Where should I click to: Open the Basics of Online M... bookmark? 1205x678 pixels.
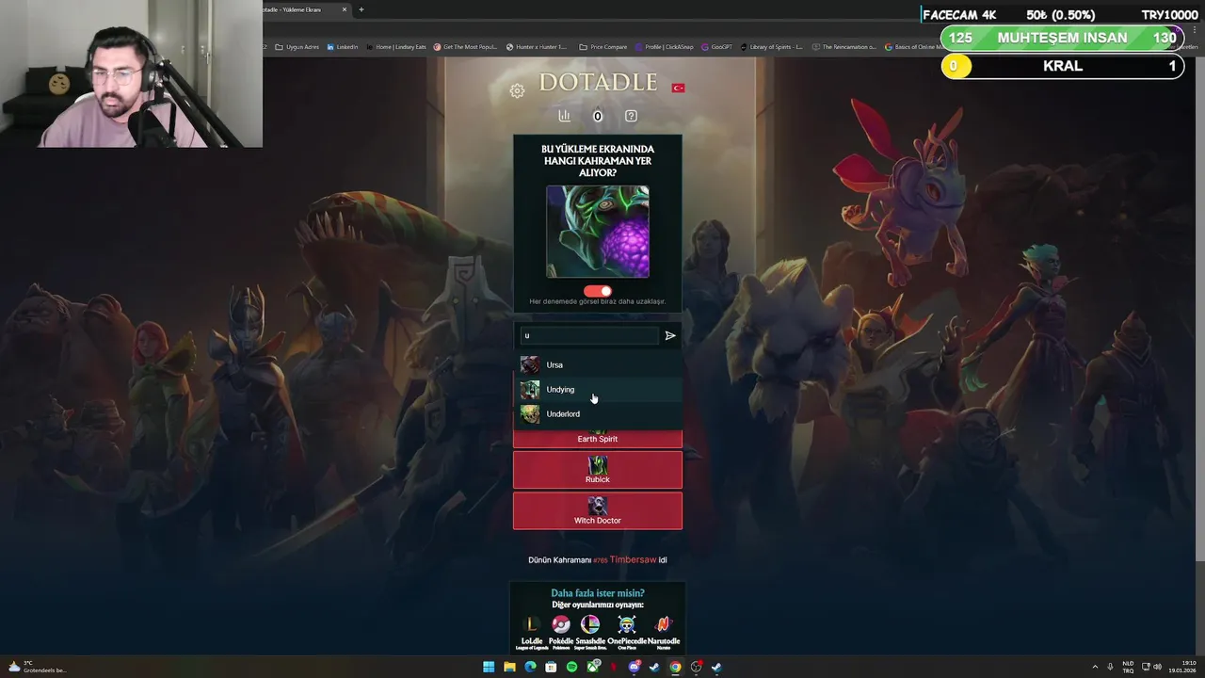click(x=915, y=47)
